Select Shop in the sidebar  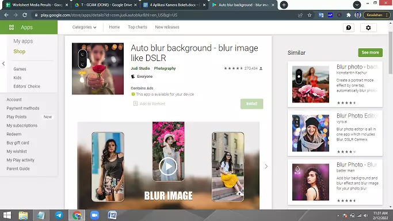coord(20,51)
